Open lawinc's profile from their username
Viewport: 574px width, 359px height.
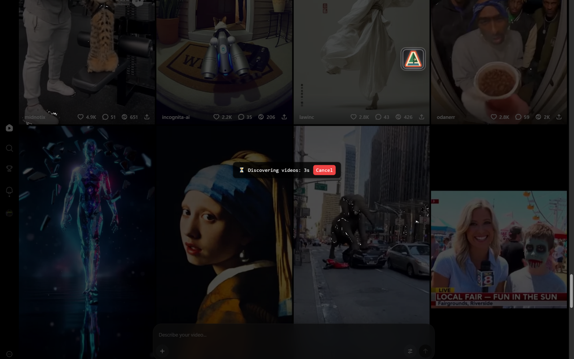point(306,117)
